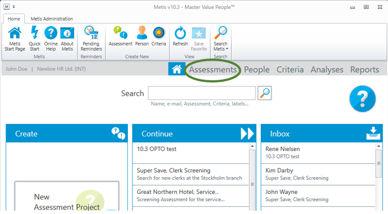Image resolution: width=388 pixels, height=214 pixels.
Task: Expand the quick access toolbar arrow
Action: point(14,7)
